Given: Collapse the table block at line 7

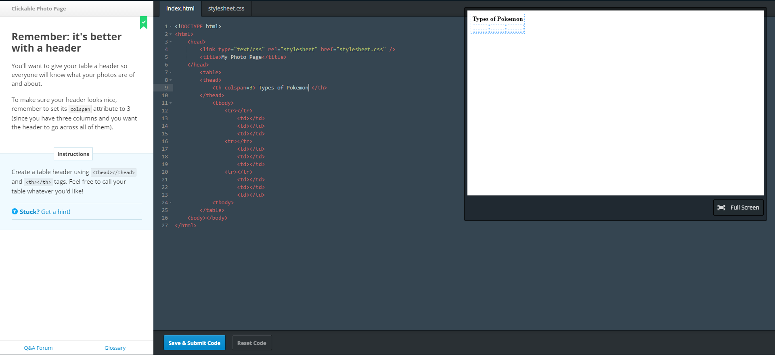Looking at the screenshot, I should pyautogui.click(x=171, y=73).
